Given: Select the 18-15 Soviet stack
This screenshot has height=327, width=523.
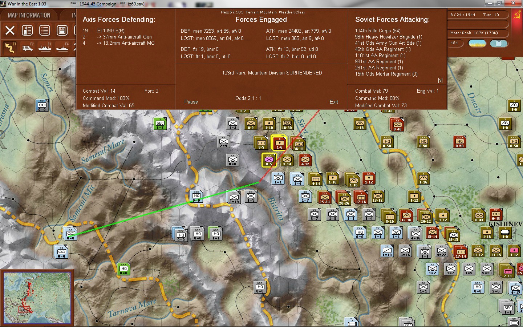Looking at the screenshot, I should (452, 235).
